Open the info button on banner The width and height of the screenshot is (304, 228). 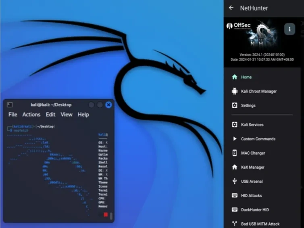coord(289,29)
